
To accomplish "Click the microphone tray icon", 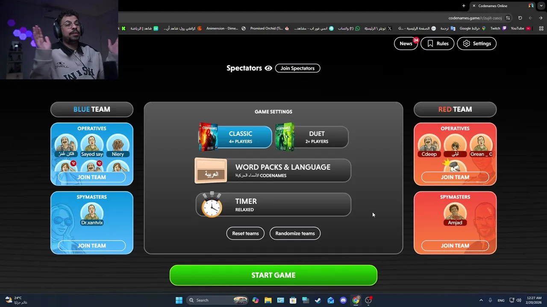I will click(491, 300).
